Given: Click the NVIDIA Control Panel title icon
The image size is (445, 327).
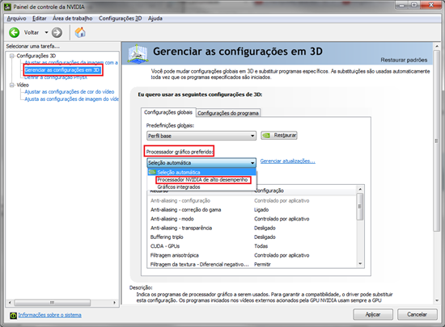Looking at the screenshot, I should coord(7,6).
